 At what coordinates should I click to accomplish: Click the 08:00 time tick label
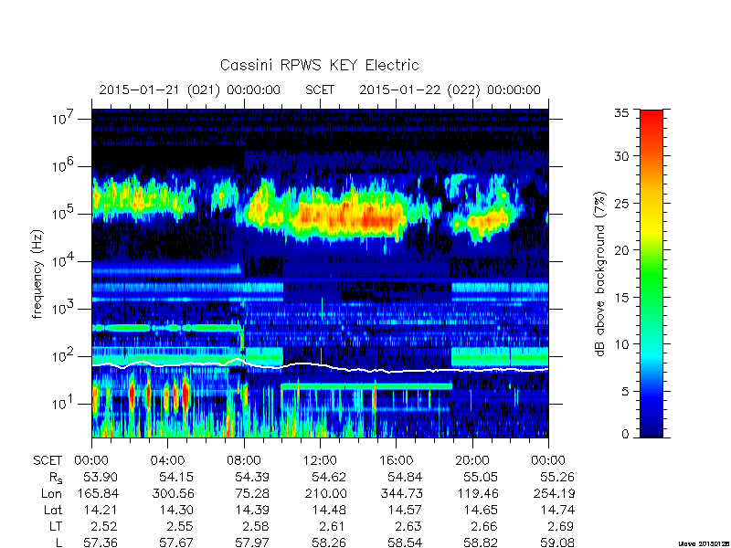pos(243,461)
